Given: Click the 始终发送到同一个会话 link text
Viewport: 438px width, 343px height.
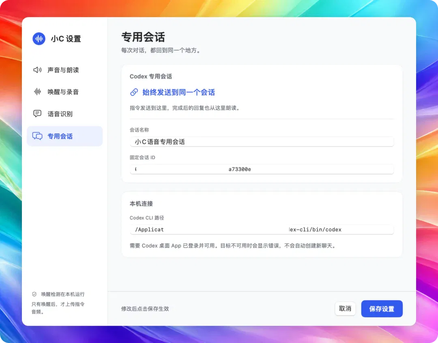Looking at the screenshot, I should click(179, 92).
